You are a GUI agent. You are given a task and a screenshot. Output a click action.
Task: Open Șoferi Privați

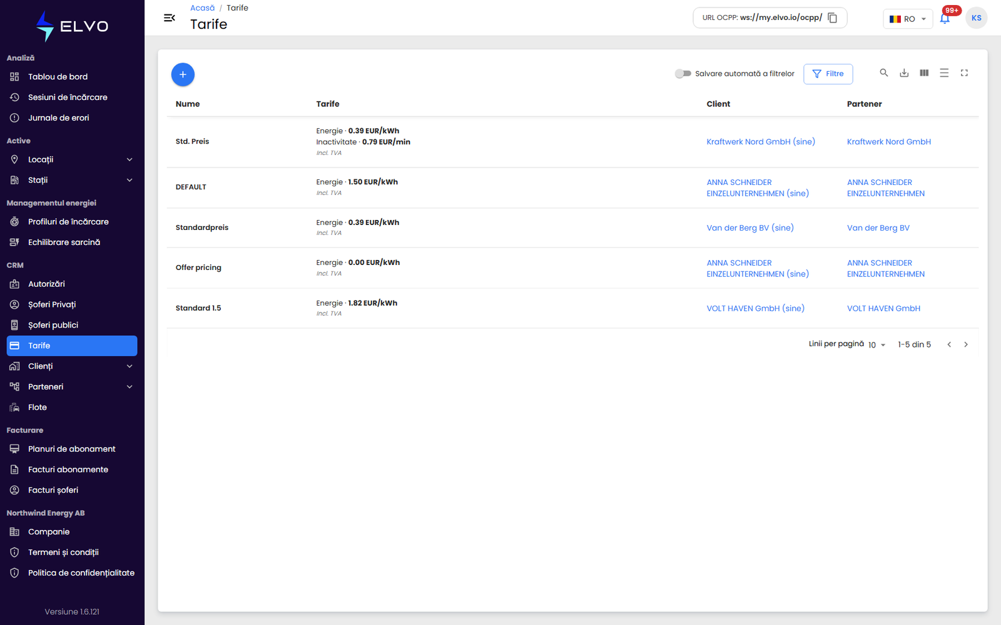point(72,304)
